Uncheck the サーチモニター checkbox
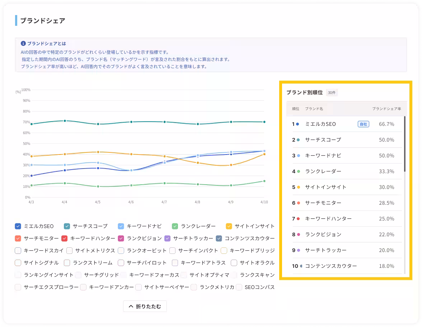The width and height of the screenshot is (422, 327). click(18, 238)
